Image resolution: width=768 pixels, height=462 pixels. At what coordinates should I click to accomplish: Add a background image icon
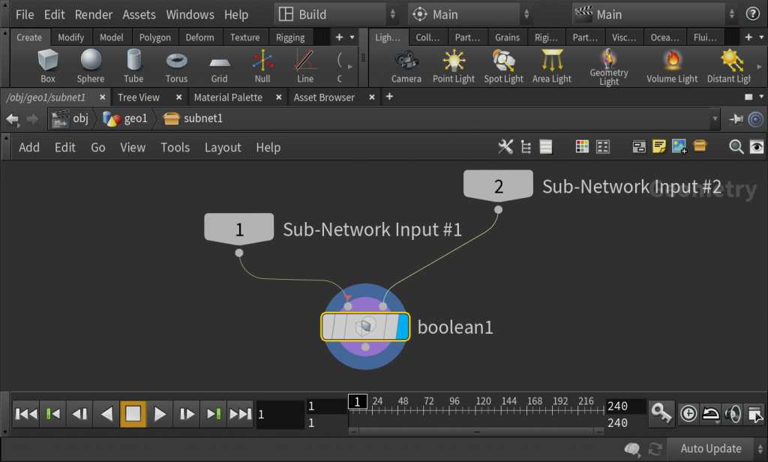click(679, 146)
